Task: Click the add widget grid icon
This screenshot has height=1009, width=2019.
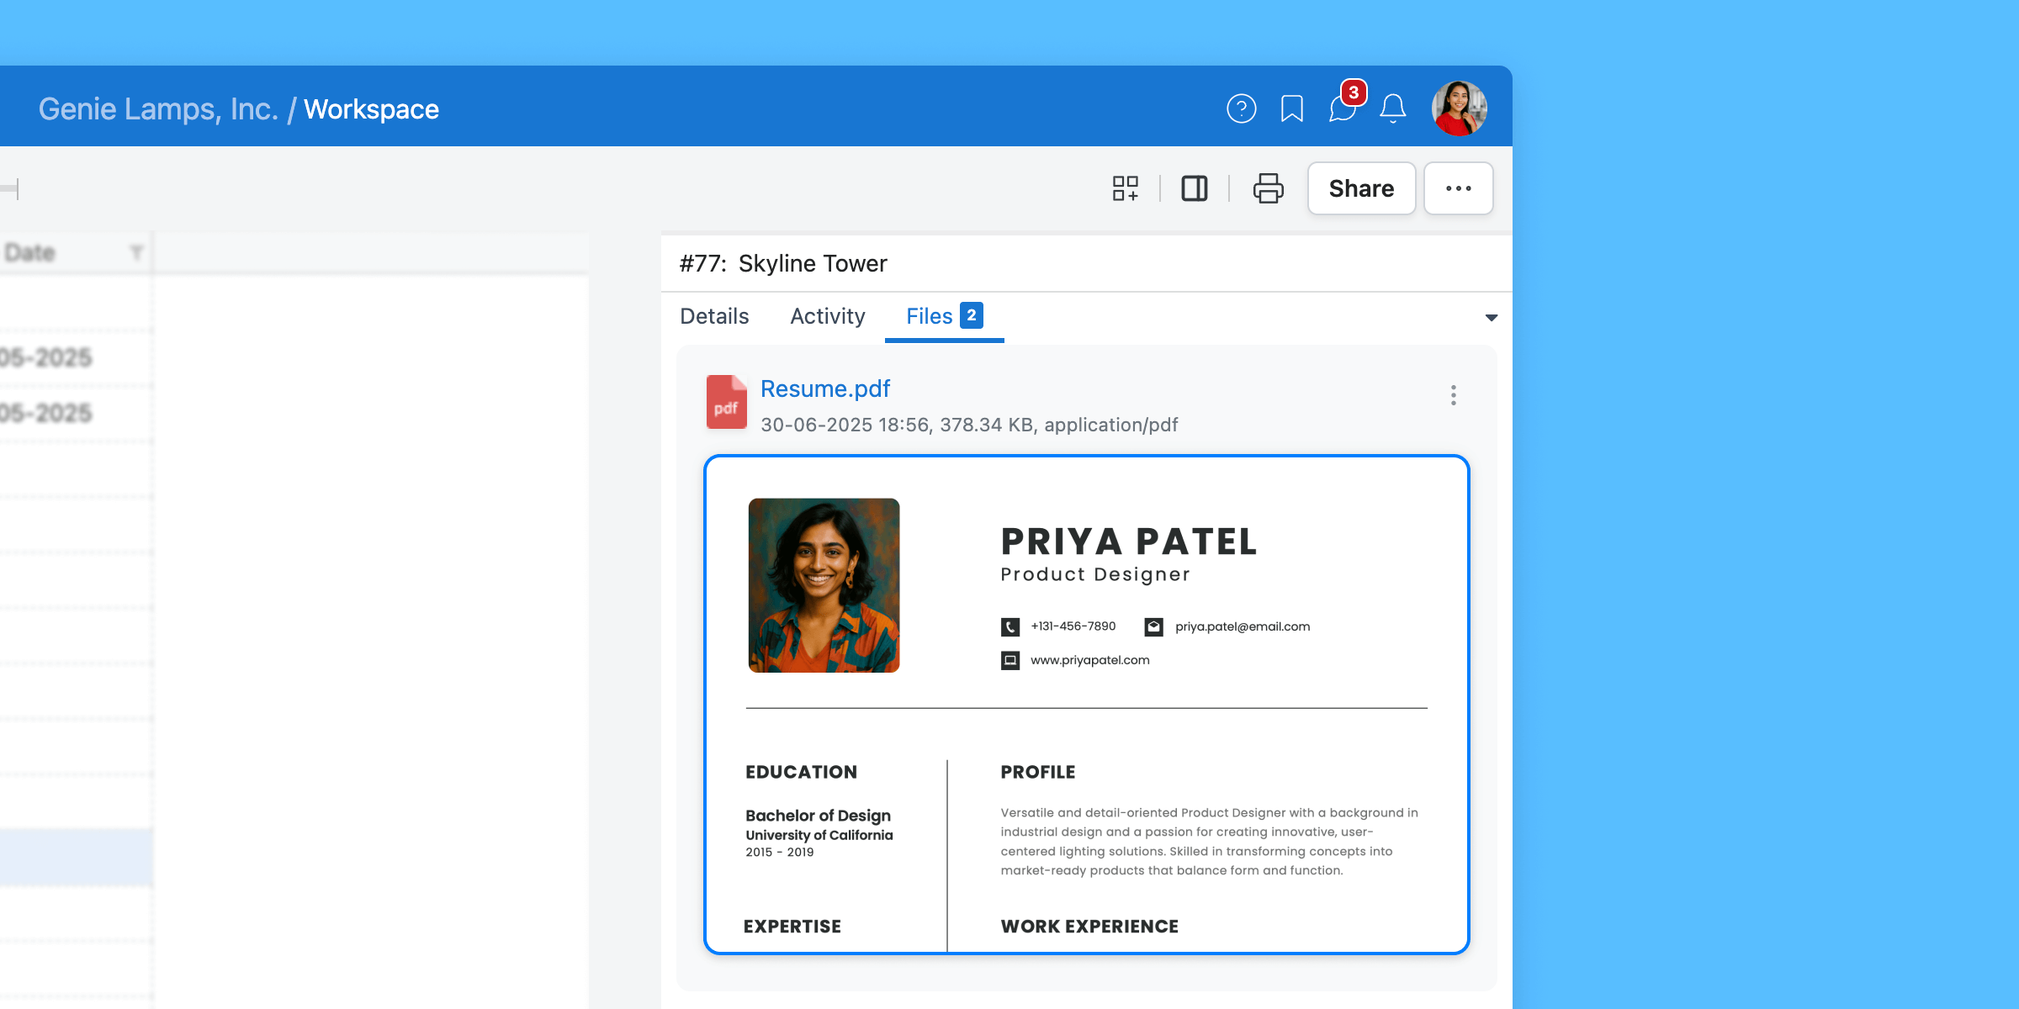Action: coord(1125,188)
